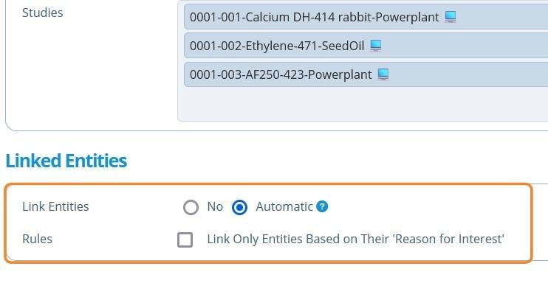This screenshot has height=297, width=548.
Task: Enable the Link Only Entities rule checkbox
Action: coord(185,240)
